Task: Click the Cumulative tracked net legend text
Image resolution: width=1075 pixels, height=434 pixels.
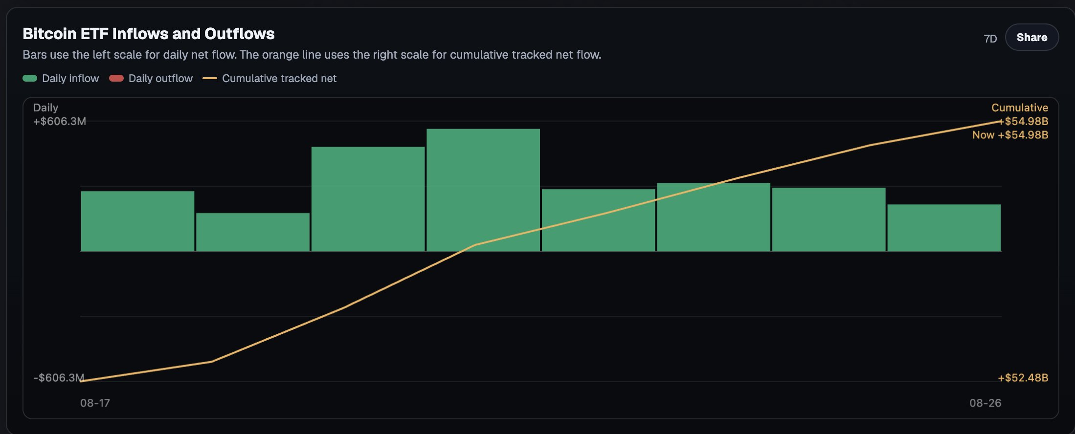Action: tap(279, 78)
